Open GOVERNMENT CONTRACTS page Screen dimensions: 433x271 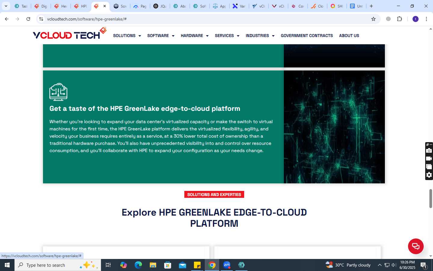point(307,36)
